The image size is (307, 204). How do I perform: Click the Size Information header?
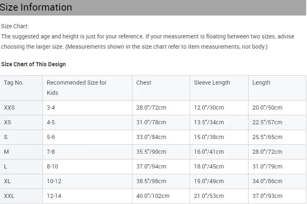(x=36, y=7)
